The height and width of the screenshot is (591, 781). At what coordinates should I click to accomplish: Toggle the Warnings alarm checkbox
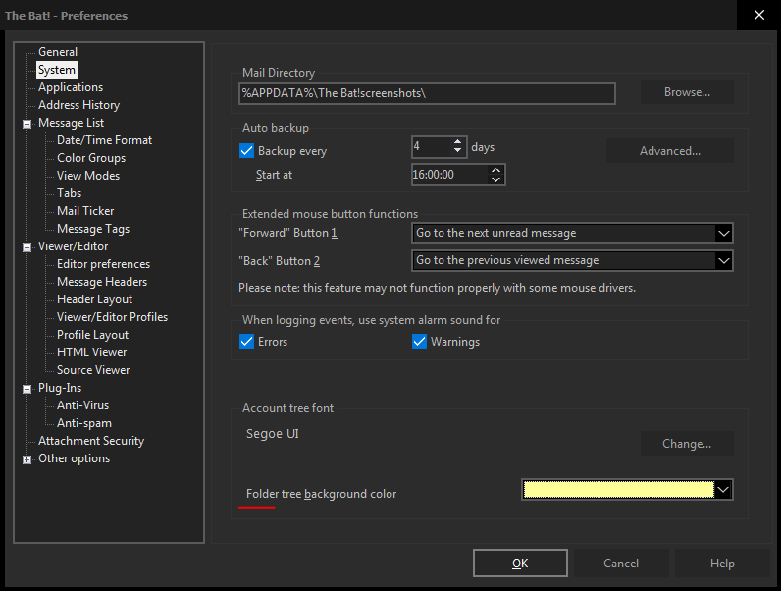coord(419,342)
